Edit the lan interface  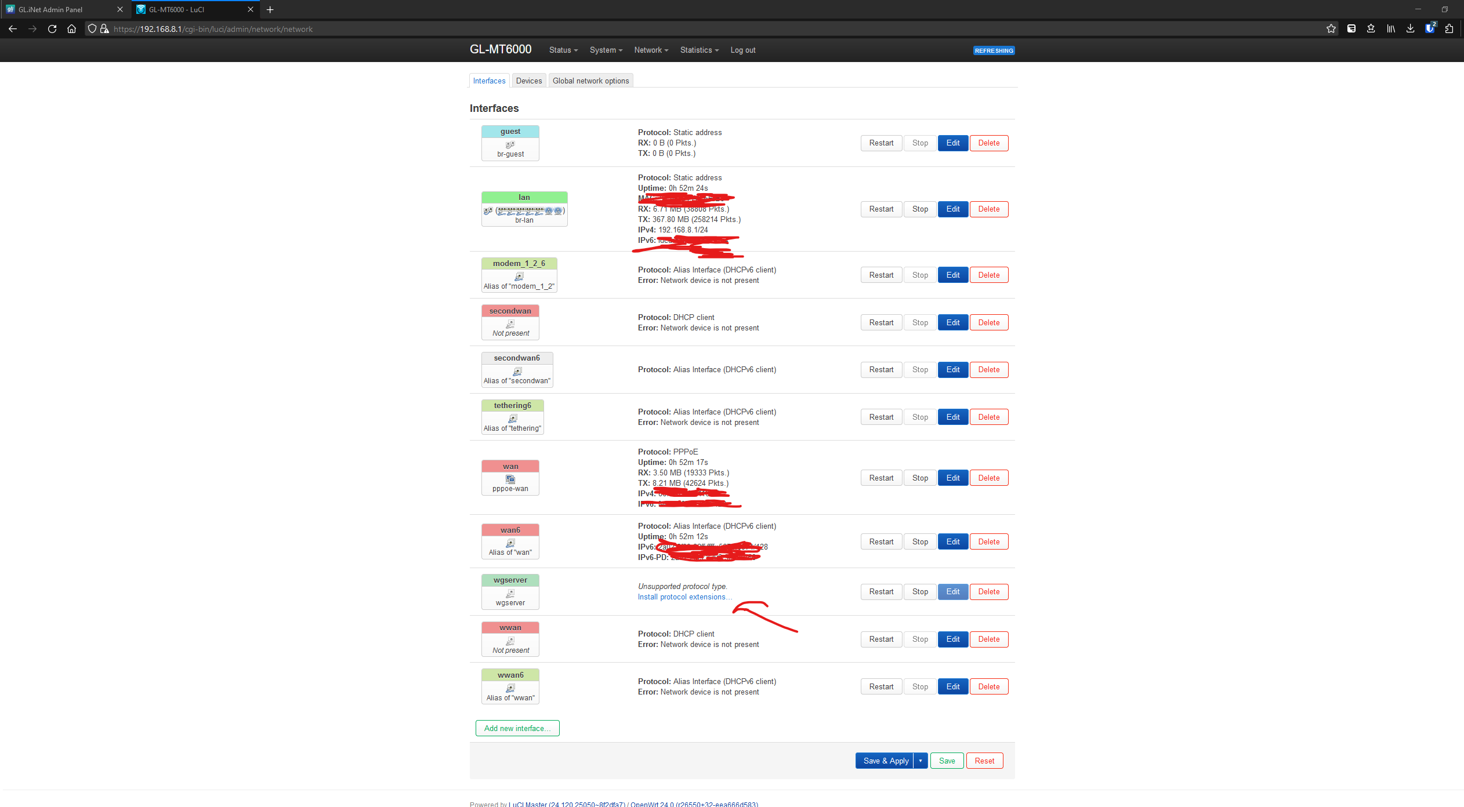click(x=953, y=209)
